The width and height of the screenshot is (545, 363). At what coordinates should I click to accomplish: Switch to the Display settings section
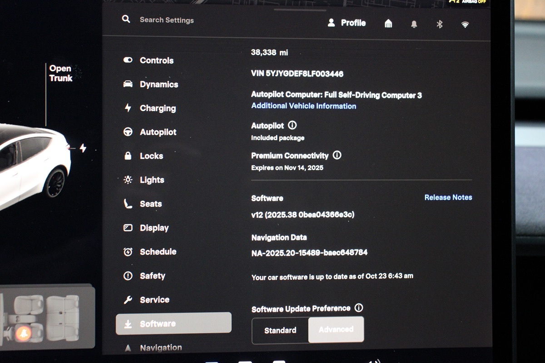[154, 228]
